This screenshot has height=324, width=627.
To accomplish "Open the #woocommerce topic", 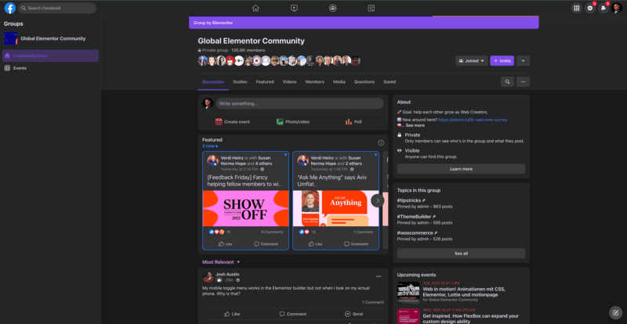I will pyautogui.click(x=415, y=233).
